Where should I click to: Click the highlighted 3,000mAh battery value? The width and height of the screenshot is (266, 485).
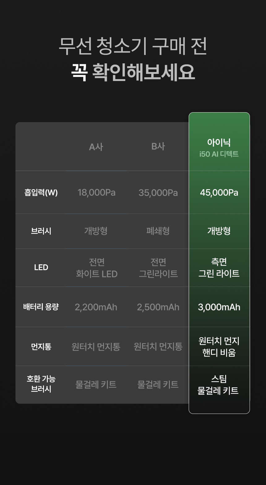[x=219, y=307]
